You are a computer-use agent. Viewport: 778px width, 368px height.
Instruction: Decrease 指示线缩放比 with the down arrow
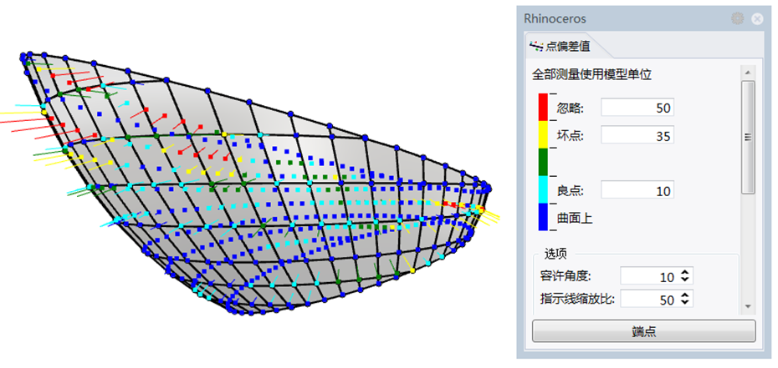pos(686,303)
